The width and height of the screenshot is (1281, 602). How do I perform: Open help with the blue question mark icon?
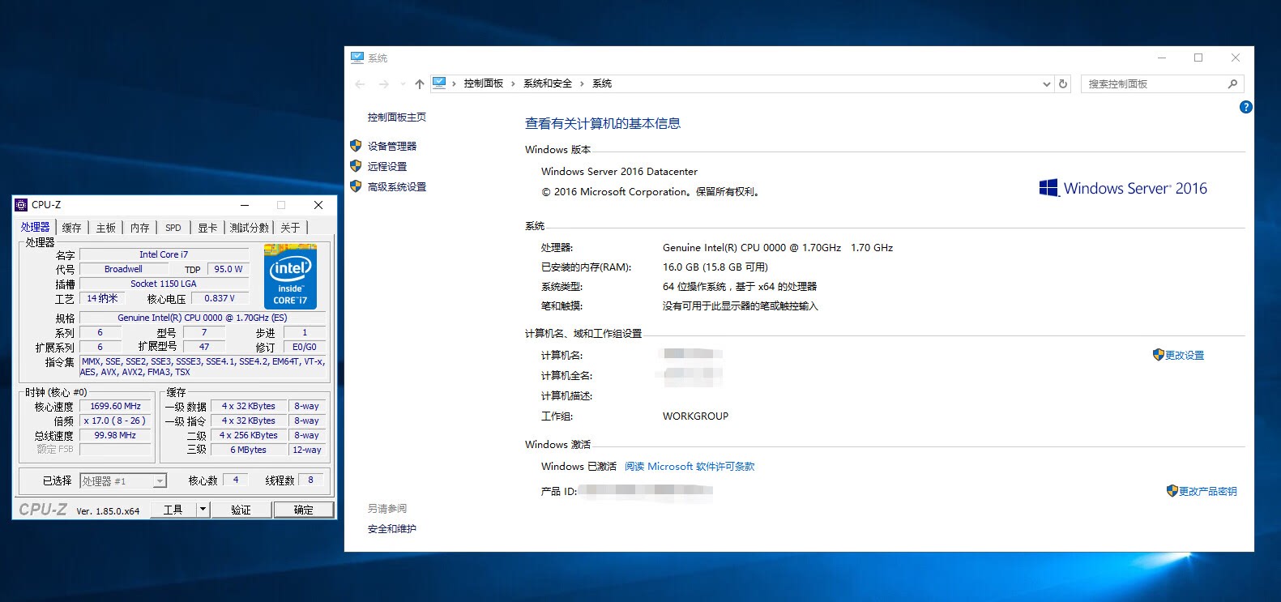pyautogui.click(x=1246, y=107)
